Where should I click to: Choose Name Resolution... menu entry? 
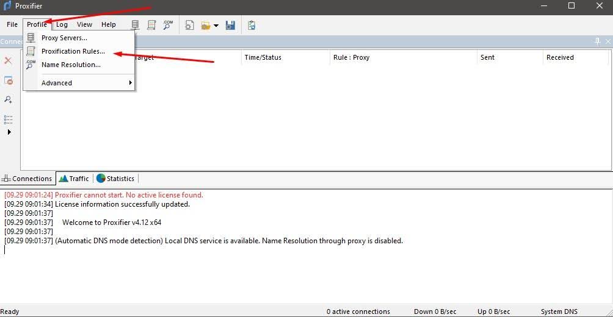pyautogui.click(x=79, y=65)
